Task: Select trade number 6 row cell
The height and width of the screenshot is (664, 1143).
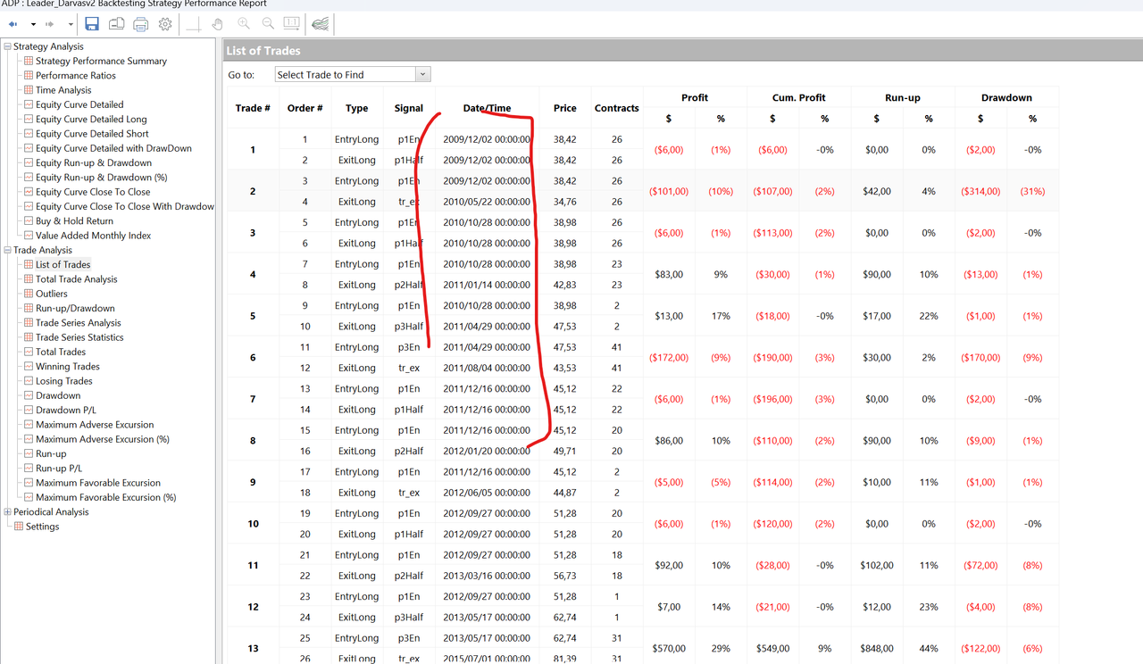Action: click(x=253, y=358)
